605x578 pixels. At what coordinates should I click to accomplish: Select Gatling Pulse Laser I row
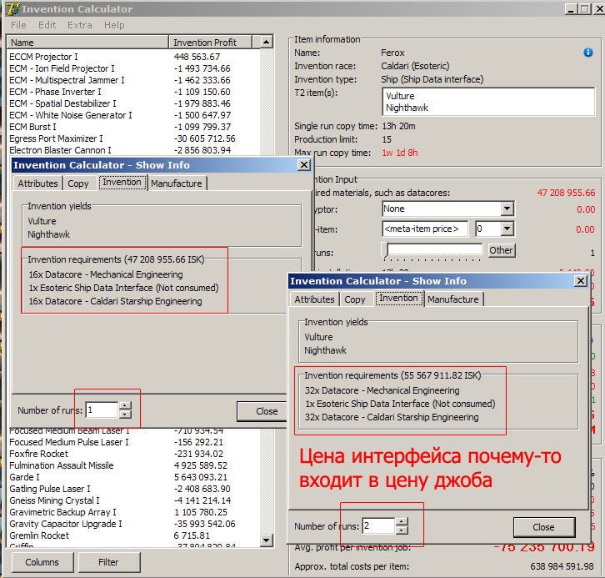[133, 489]
